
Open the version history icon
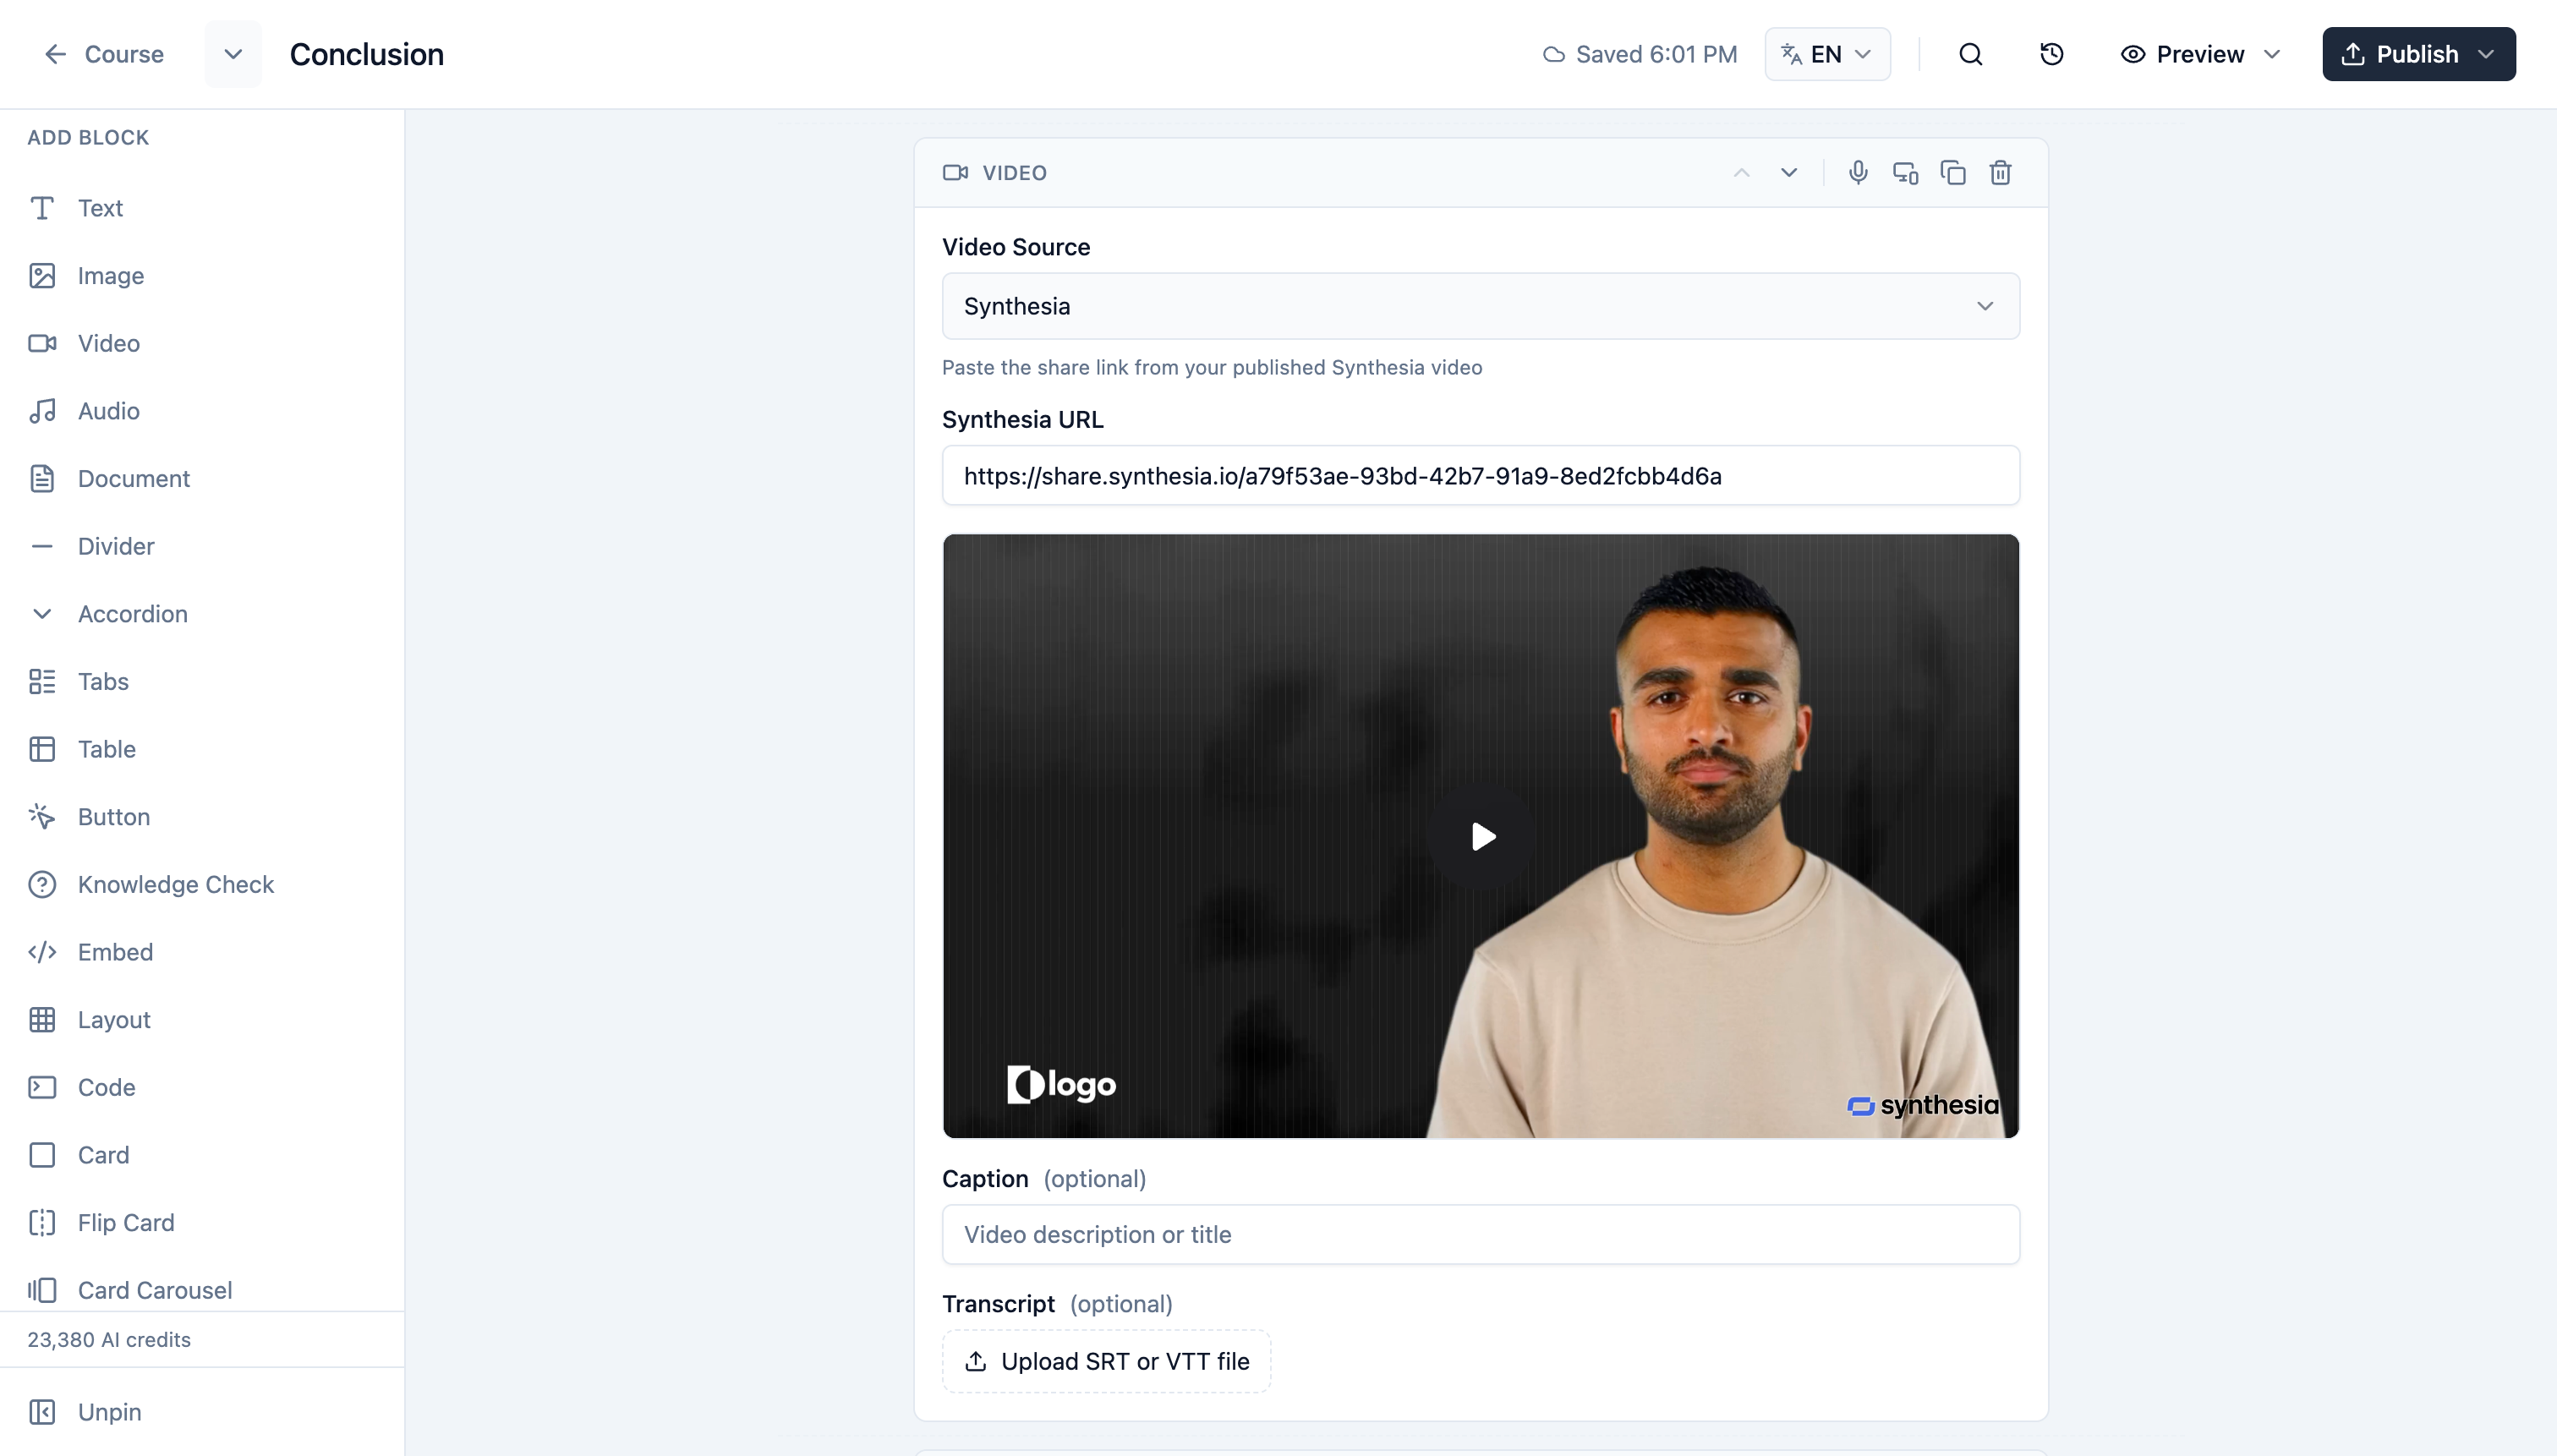click(x=2051, y=54)
